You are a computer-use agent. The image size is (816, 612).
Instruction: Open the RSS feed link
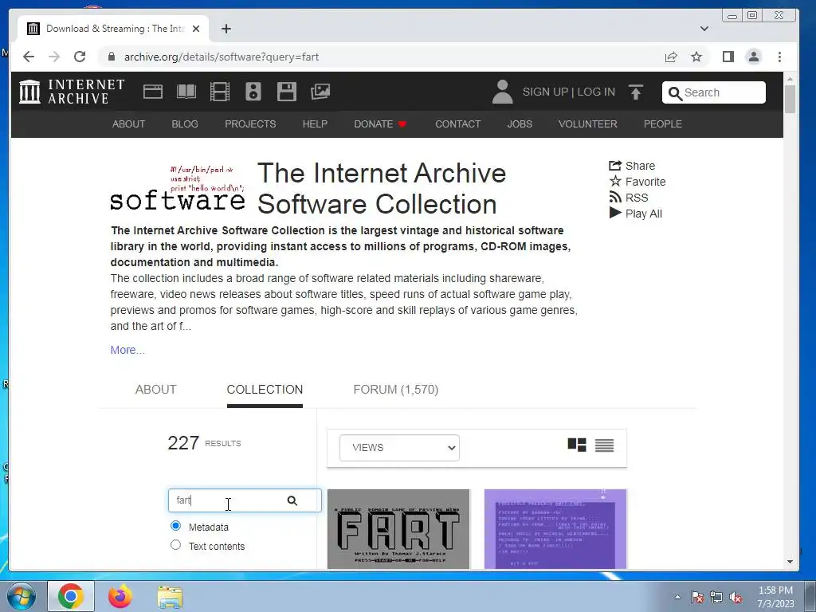[629, 198]
